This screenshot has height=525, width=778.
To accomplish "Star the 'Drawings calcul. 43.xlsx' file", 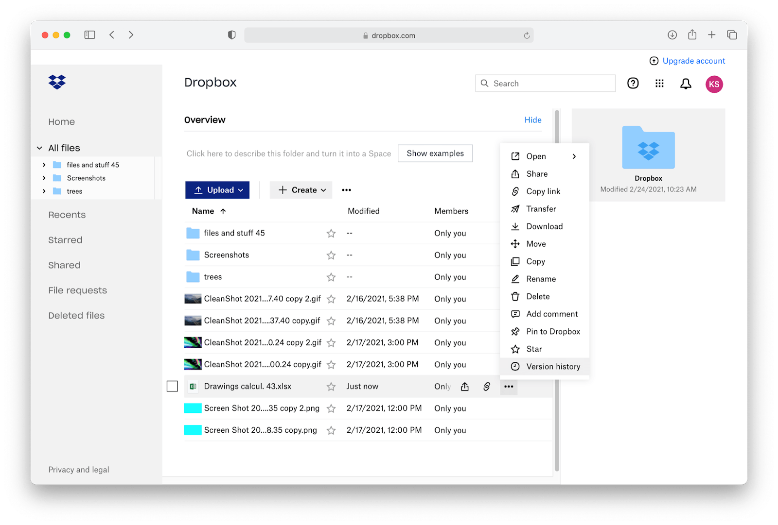I will click(331, 387).
